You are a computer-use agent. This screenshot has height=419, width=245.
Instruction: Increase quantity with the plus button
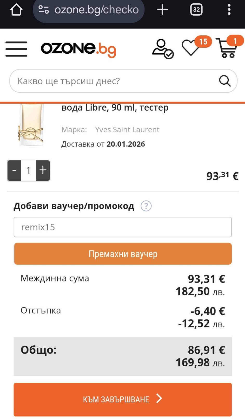(x=43, y=171)
